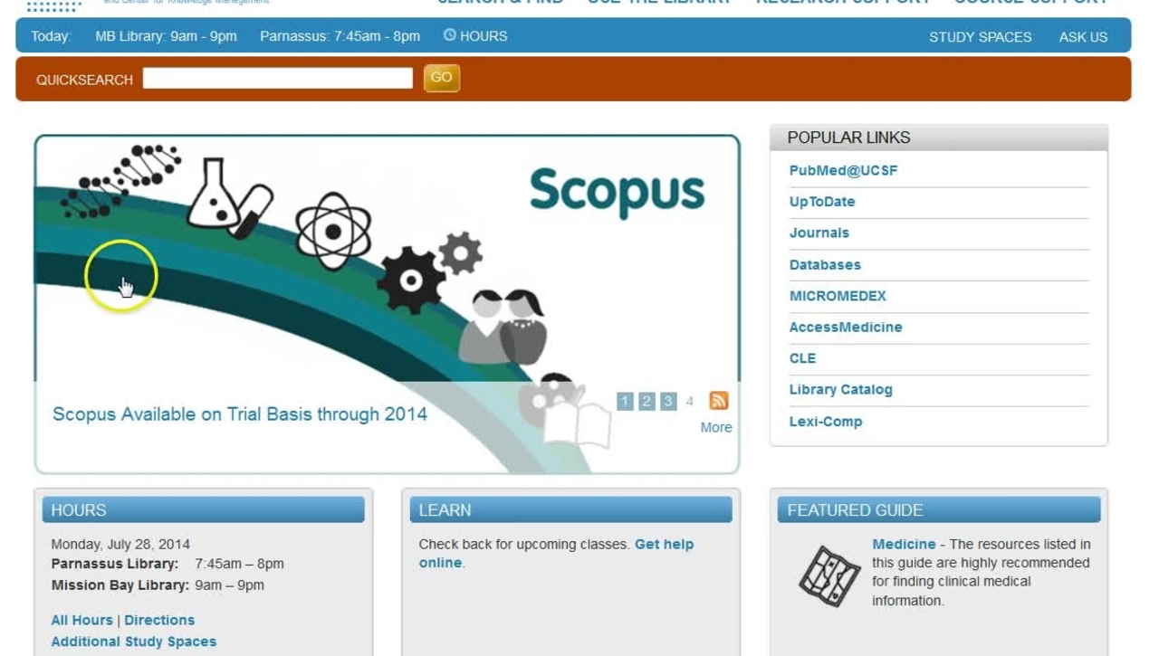Screen dimensions: 1159x656
Task: Click the RSS feed icon
Action: point(719,401)
